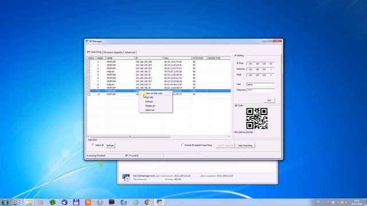Tick the checkbox for device index 1
The height and width of the screenshot is (206, 367).
(89, 62)
